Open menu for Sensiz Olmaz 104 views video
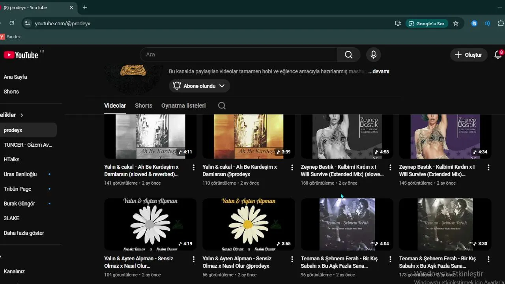 pos(193,259)
